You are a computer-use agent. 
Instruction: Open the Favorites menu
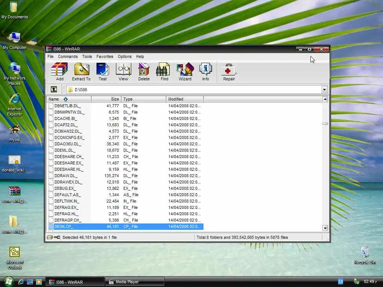coord(105,56)
